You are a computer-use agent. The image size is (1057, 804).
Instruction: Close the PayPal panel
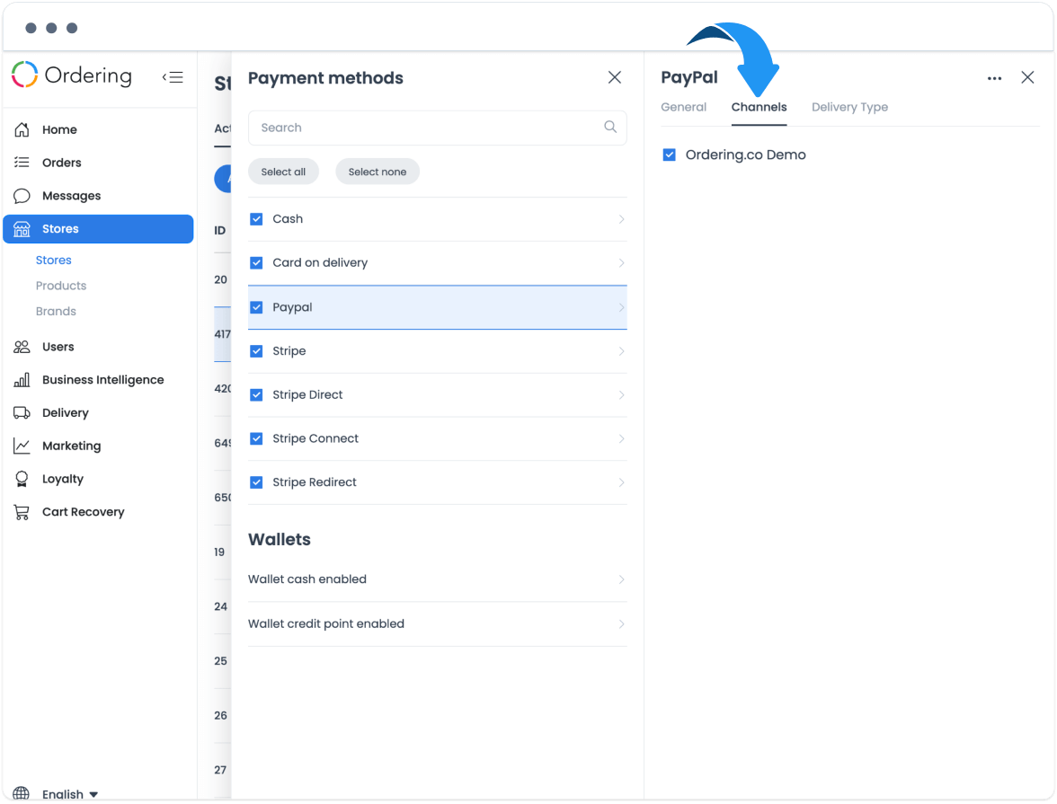[x=1027, y=77]
